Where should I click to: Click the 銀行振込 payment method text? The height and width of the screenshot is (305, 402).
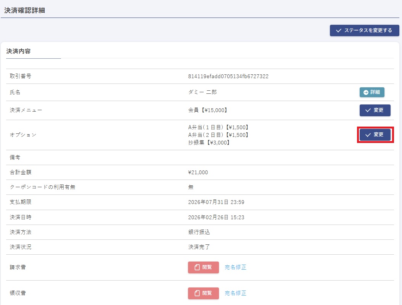(199, 232)
